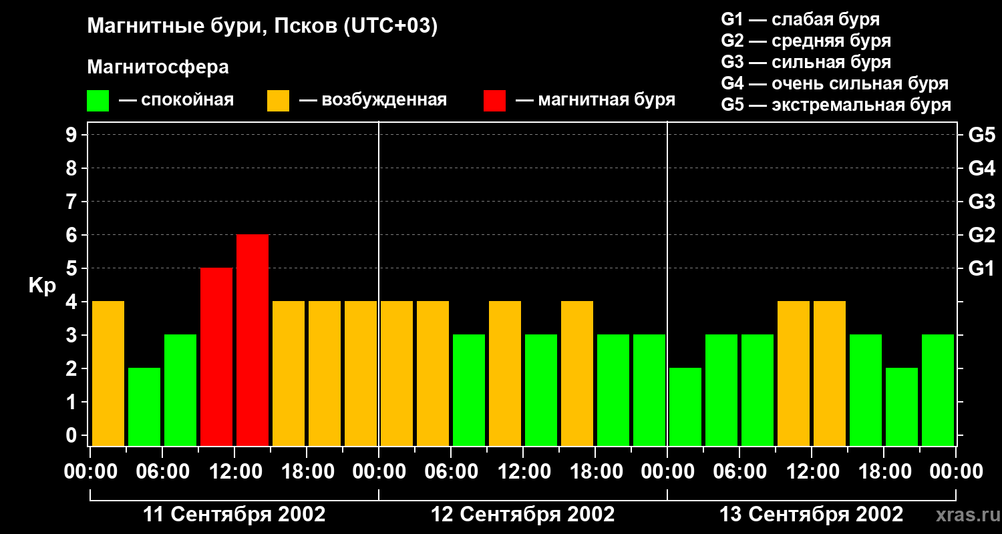Click the '11 Сентября 2002' date label
Image resolution: width=1002 pixels, height=534 pixels.
coord(234,515)
